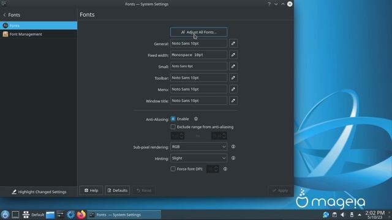Click the Window title font edit pencil icon

click(233, 101)
